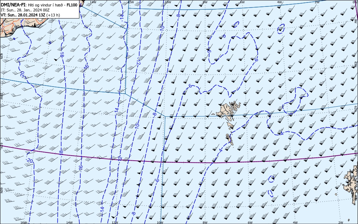Screen dimensions: 358x224
Task: Click the -4 isotherm label east of 4W
Action: tap(282, 133)
